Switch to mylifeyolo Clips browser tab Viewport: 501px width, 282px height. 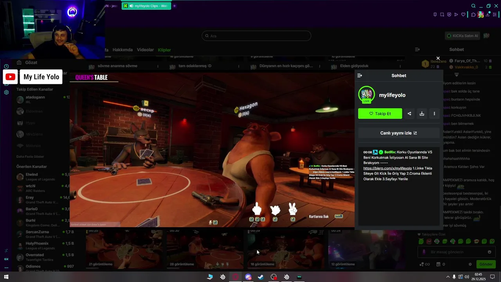click(146, 6)
